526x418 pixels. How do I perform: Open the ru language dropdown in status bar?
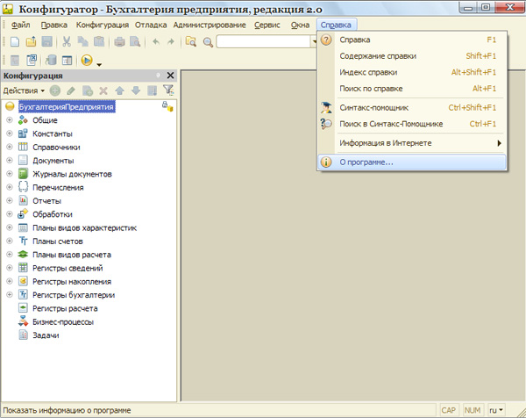coord(495,410)
